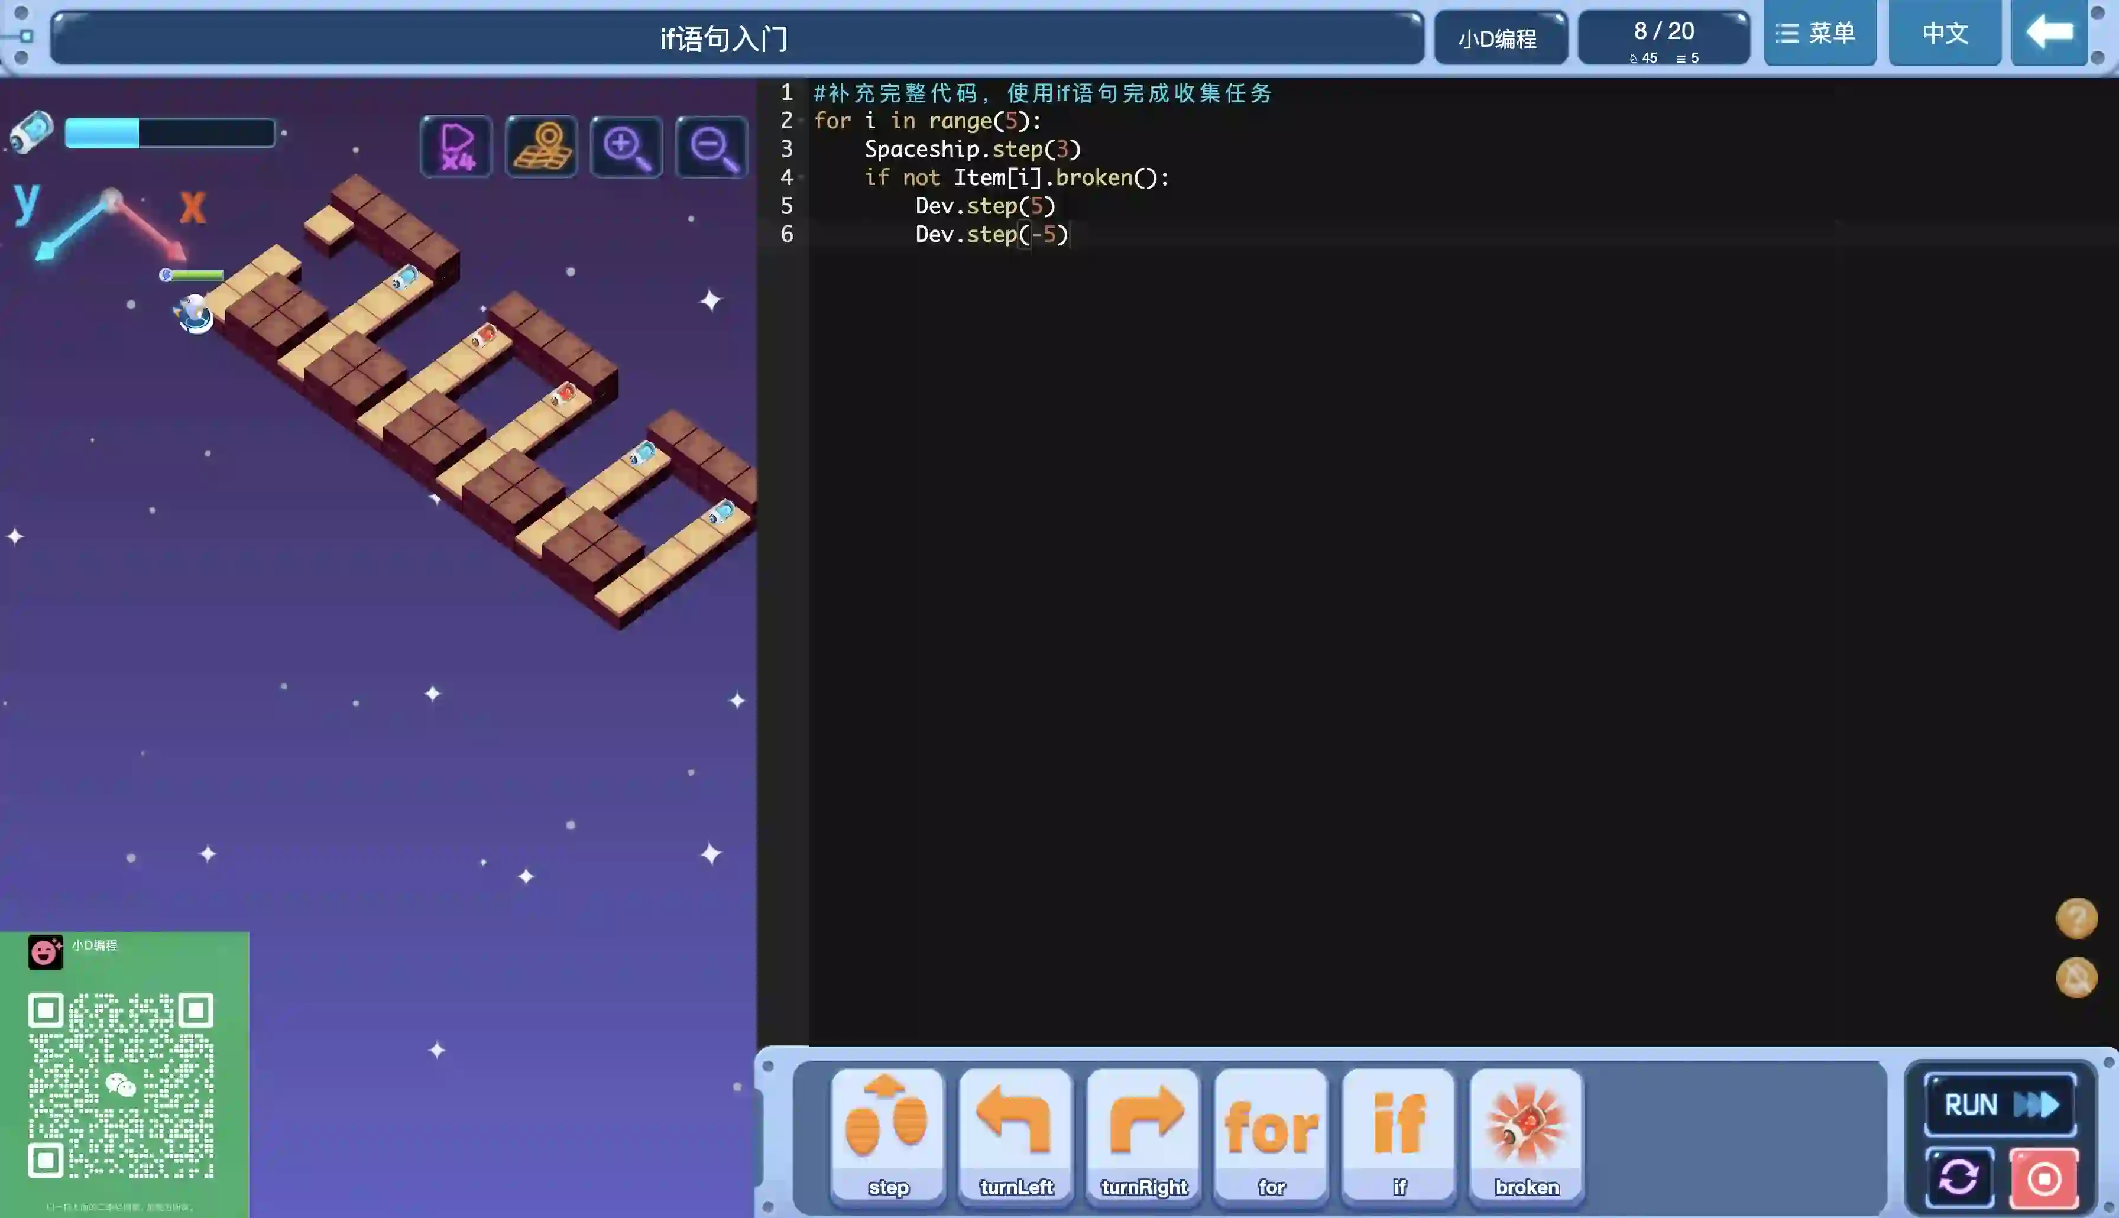Insert the step command block
The width and height of the screenshot is (2119, 1218).
pos(887,1135)
